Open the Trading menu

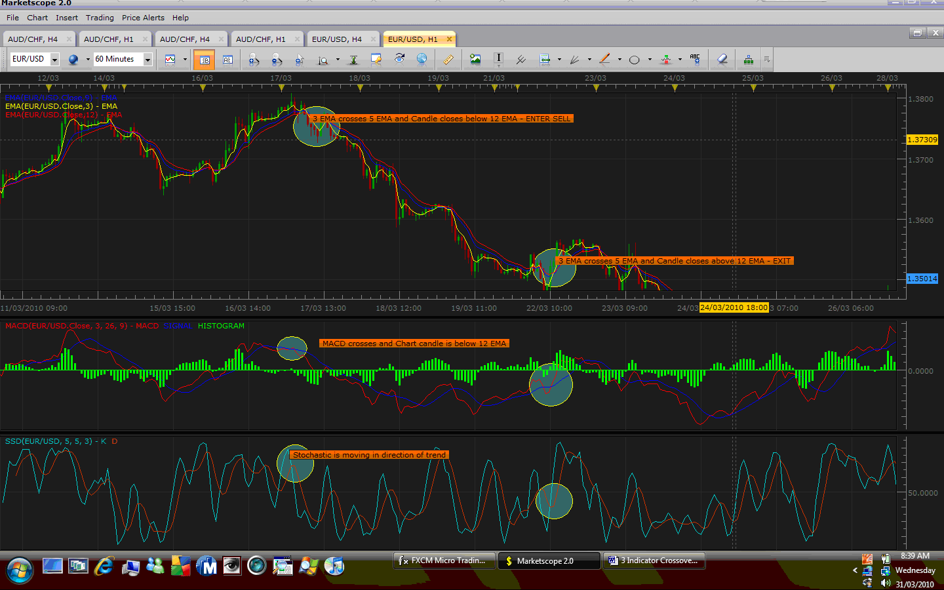tap(100, 18)
